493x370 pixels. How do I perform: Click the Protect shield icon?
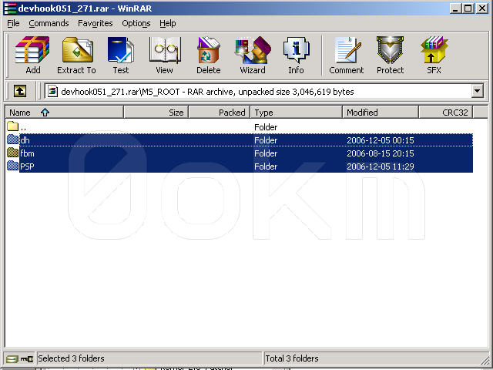(x=391, y=55)
